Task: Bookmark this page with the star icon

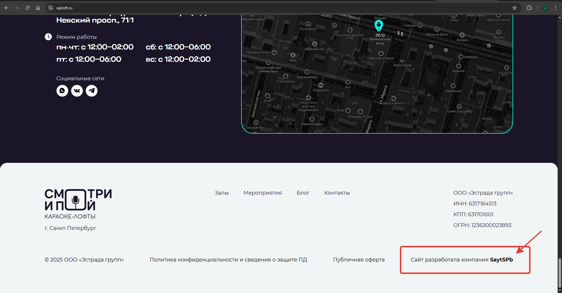Action: tap(514, 8)
